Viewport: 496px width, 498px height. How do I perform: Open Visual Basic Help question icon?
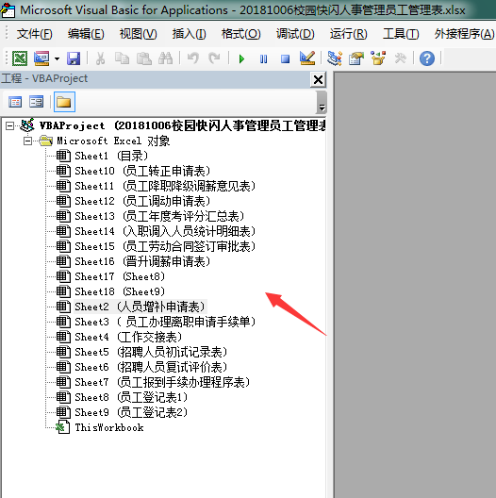(427, 58)
